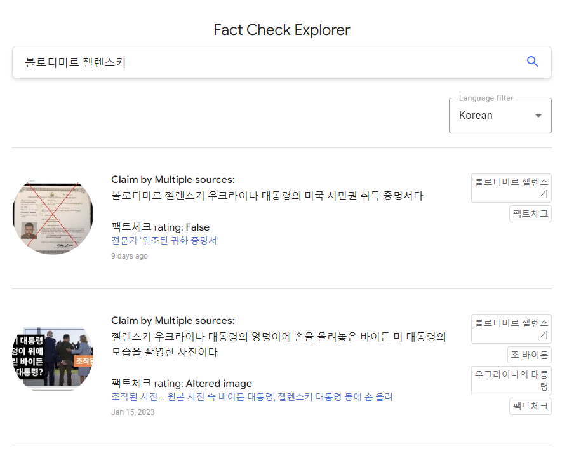Image resolution: width=581 pixels, height=453 pixels.
Task: Click the claim text about 미국 시민권 취득 증명서
Action: (x=267, y=196)
